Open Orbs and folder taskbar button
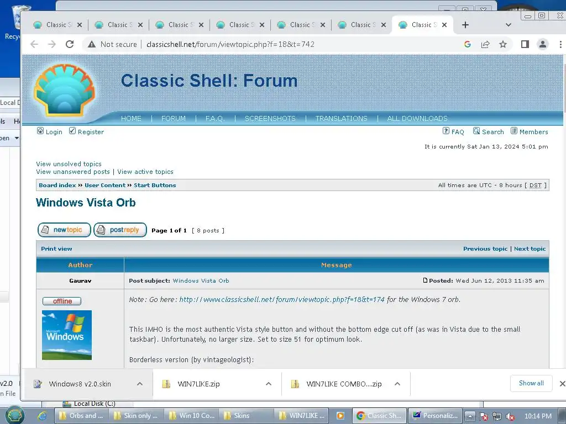 pos(81,416)
